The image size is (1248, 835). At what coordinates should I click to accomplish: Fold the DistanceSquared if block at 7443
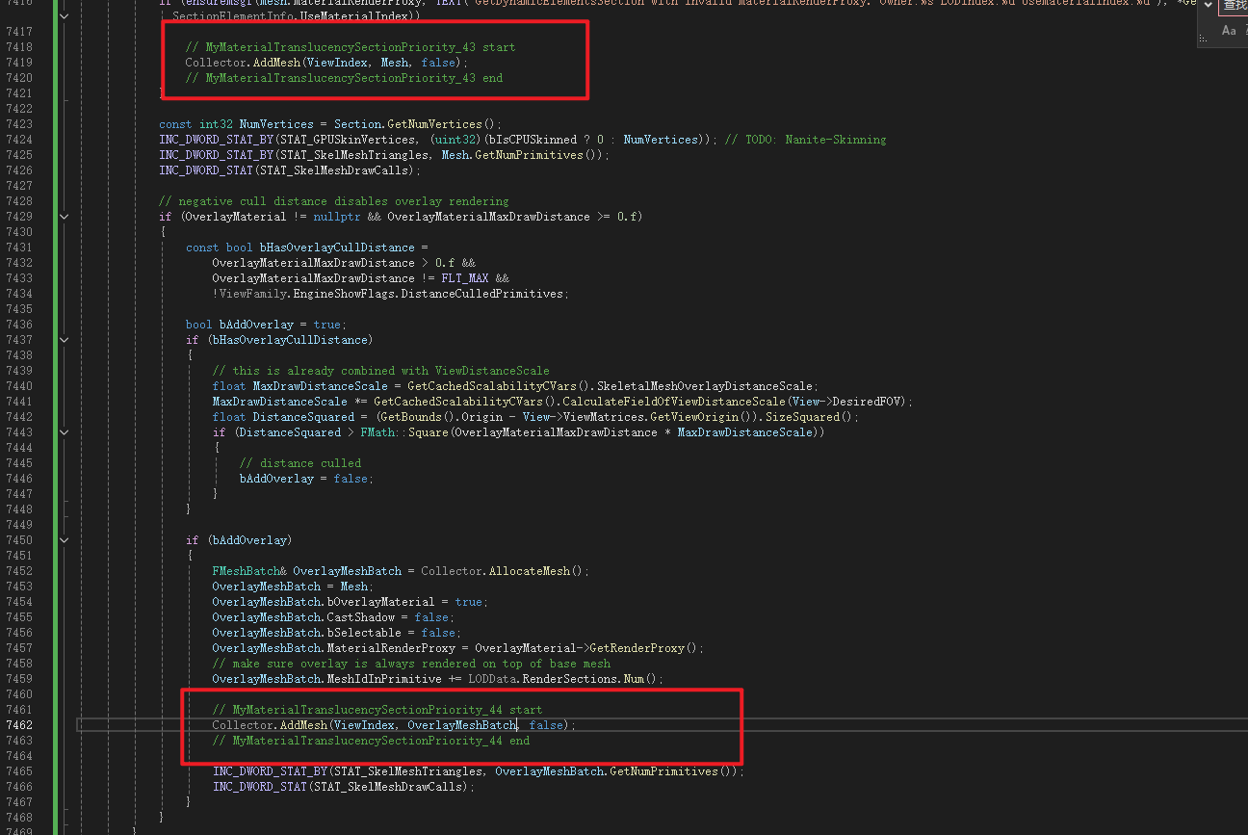click(65, 432)
